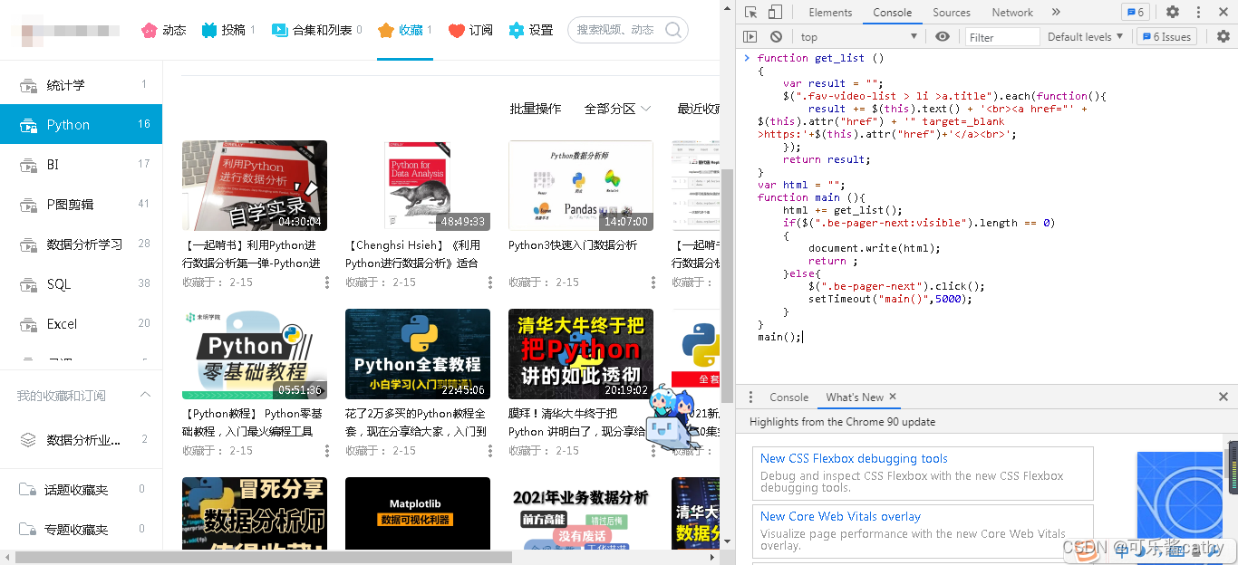The height and width of the screenshot is (565, 1238).
Task: Click the title Python3快速入门数据分析
Action: click(573, 245)
